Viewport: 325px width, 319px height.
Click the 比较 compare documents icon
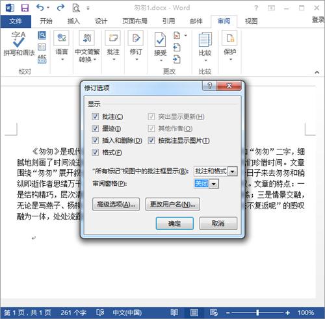205,40
